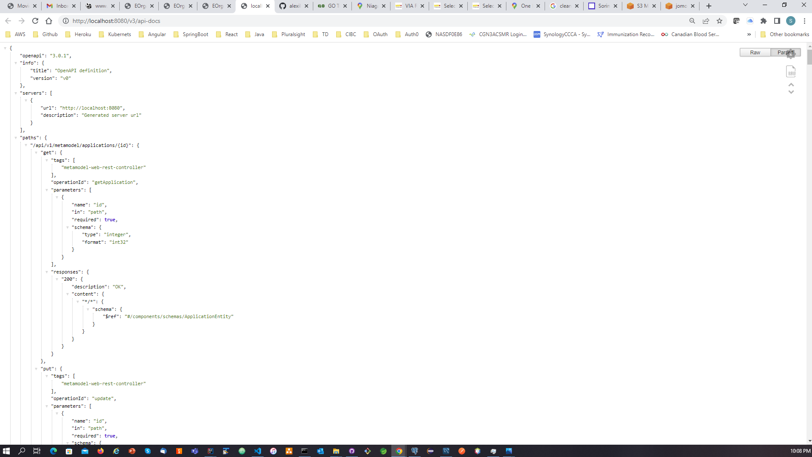Click the RAW file icon in the JSON viewer

tap(791, 71)
